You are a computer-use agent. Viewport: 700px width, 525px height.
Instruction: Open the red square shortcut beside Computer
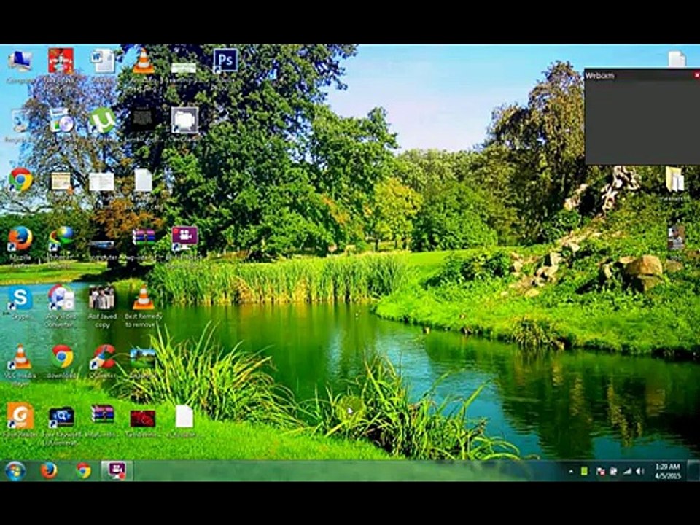[61, 61]
